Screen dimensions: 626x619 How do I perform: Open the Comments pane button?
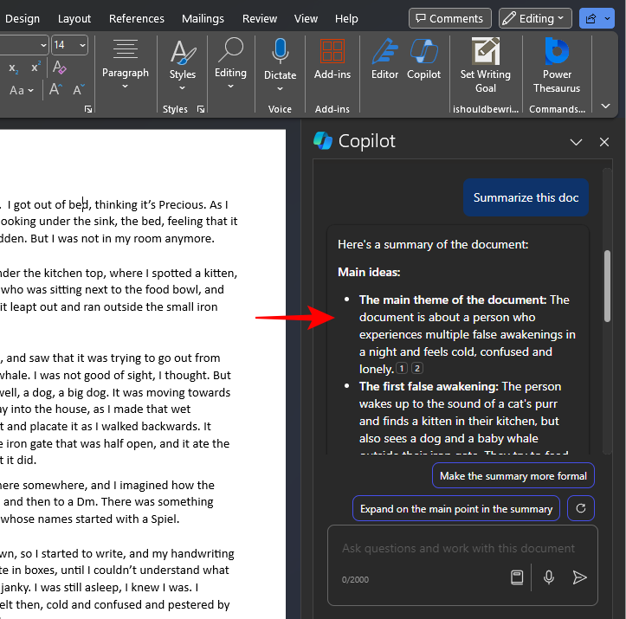click(x=450, y=18)
